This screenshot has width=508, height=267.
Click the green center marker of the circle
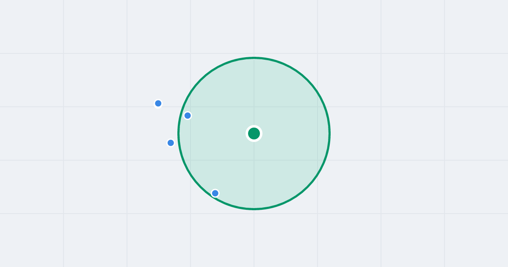(254, 133)
